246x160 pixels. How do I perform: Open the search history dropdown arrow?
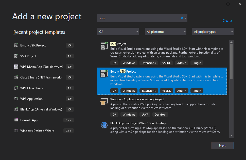point(186,18)
